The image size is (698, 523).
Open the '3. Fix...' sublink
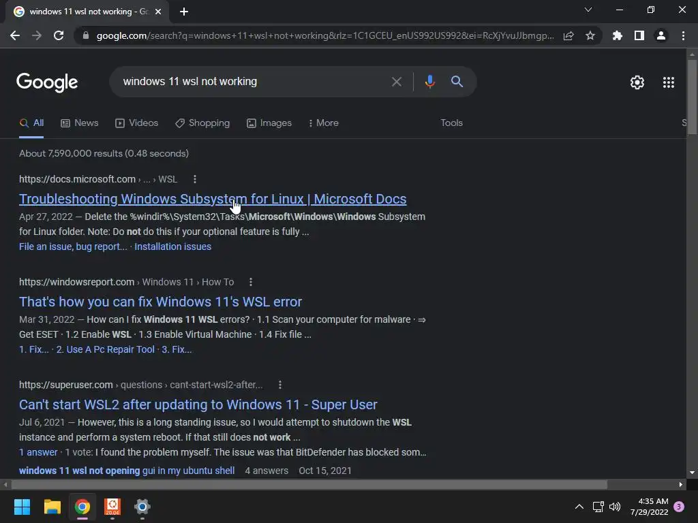tap(177, 349)
